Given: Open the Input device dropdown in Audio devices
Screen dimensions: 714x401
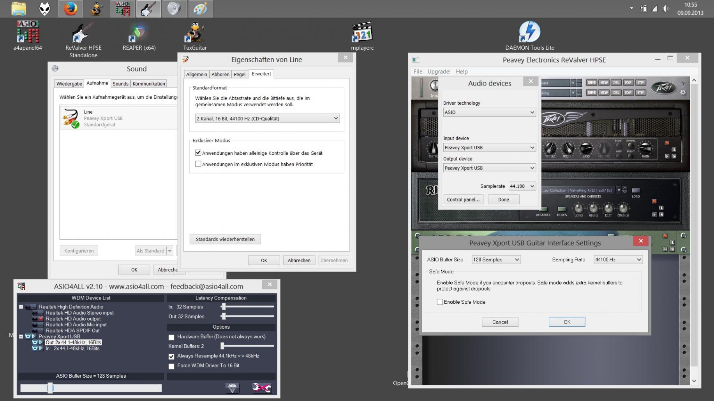Looking at the screenshot, I should pos(489,147).
